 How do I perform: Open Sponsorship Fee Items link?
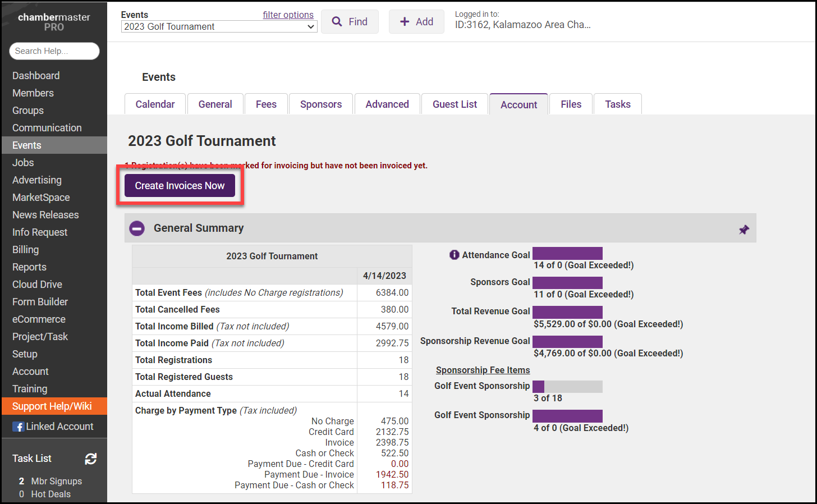pos(483,370)
